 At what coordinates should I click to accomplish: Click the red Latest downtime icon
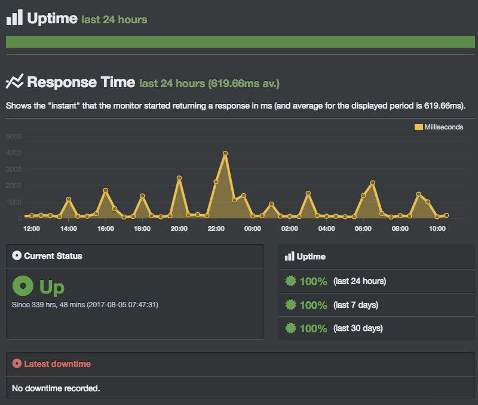click(x=17, y=363)
